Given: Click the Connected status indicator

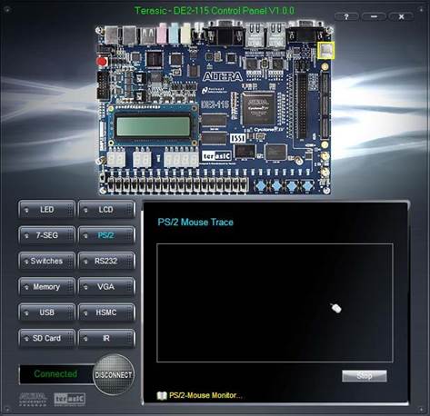Looking at the screenshot, I should (55, 374).
